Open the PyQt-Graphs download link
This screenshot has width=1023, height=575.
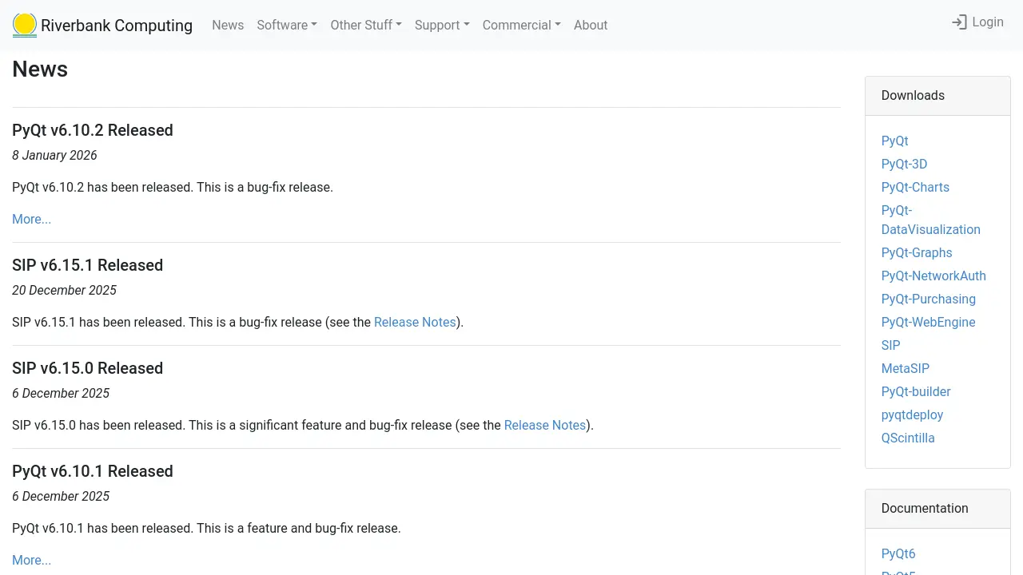917,252
